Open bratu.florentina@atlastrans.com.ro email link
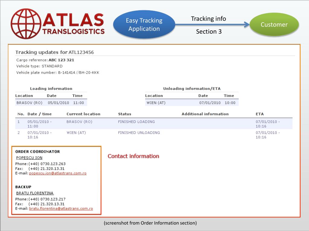 point(61,209)
